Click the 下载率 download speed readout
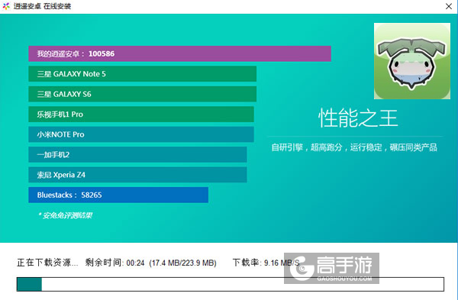Viewport: 458px width, 300px height. tap(266, 263)
